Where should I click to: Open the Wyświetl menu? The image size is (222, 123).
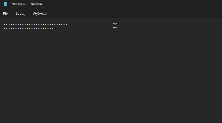(x=40, y=13)
